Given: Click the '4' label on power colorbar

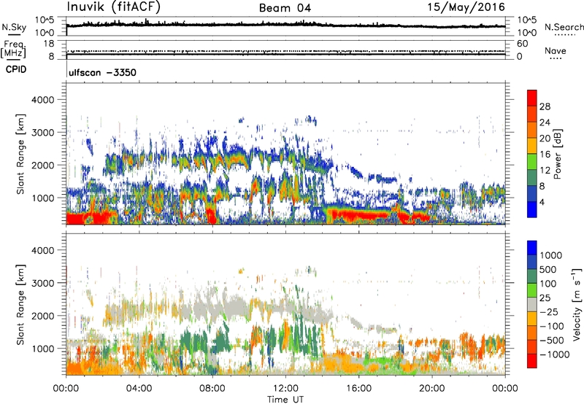Looking at the screenshot, I should (x=542, y=203).
